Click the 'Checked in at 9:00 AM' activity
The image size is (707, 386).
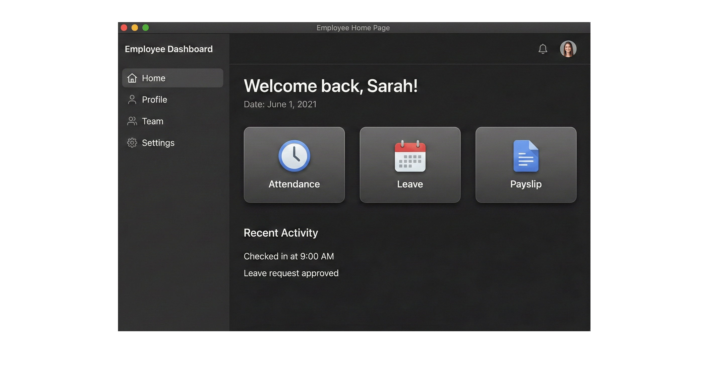[x=289, y=256]
